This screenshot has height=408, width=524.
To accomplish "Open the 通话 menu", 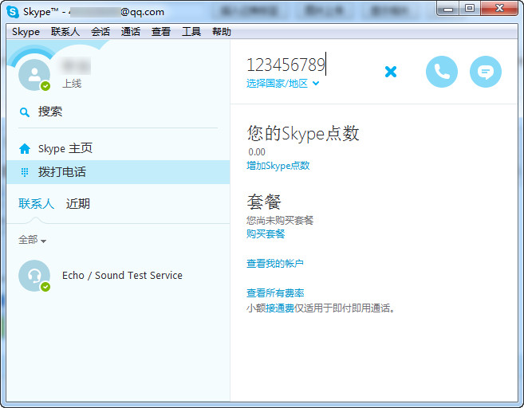I will click(130, 32).
